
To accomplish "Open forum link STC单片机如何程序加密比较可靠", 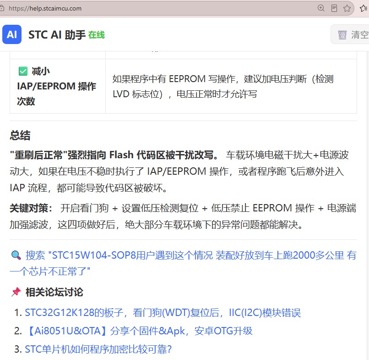I will click(x=98, y=349).
